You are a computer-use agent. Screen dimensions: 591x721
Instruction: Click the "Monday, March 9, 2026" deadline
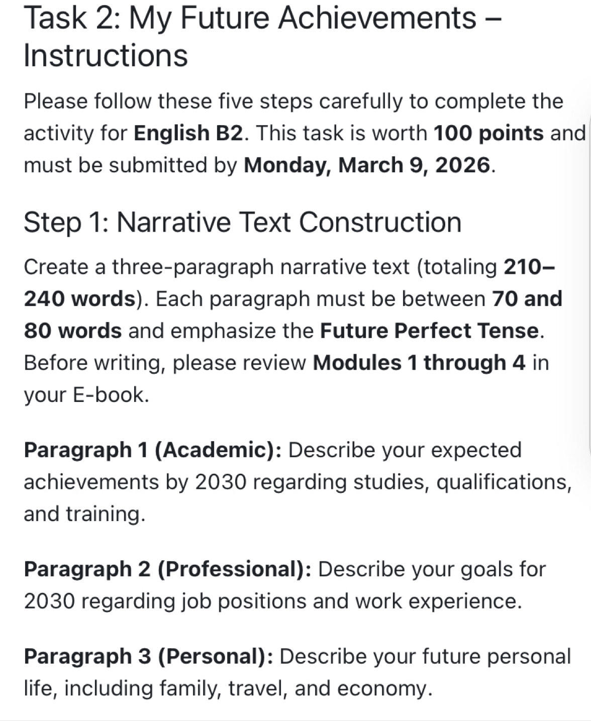pos(366,165)
